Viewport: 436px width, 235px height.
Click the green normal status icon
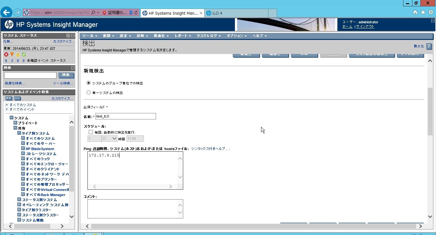[24, 55]
